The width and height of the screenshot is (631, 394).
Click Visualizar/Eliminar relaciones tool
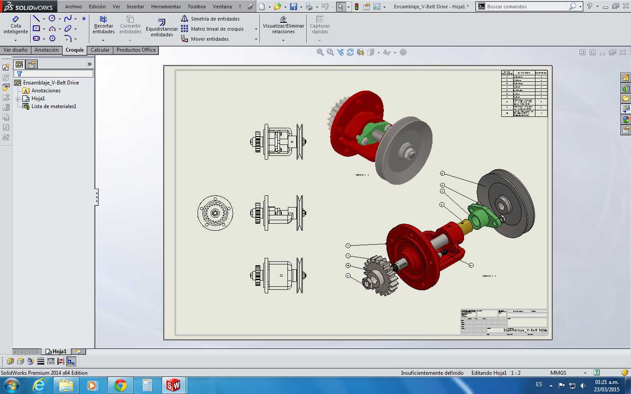284,25
